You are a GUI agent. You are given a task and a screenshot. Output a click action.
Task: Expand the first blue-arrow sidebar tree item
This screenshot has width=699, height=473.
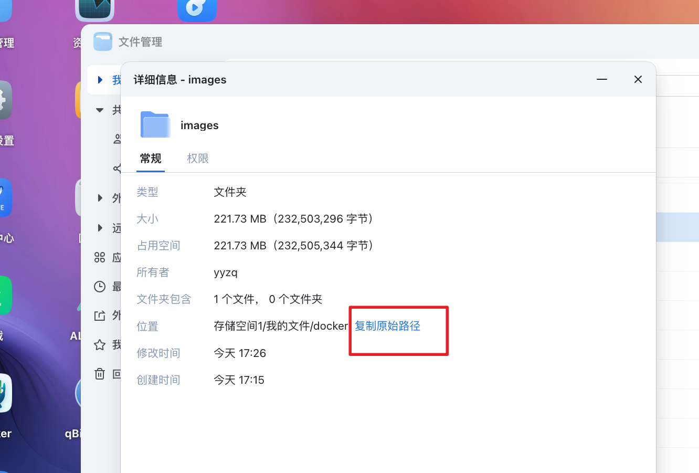click(x=100, y=80)
